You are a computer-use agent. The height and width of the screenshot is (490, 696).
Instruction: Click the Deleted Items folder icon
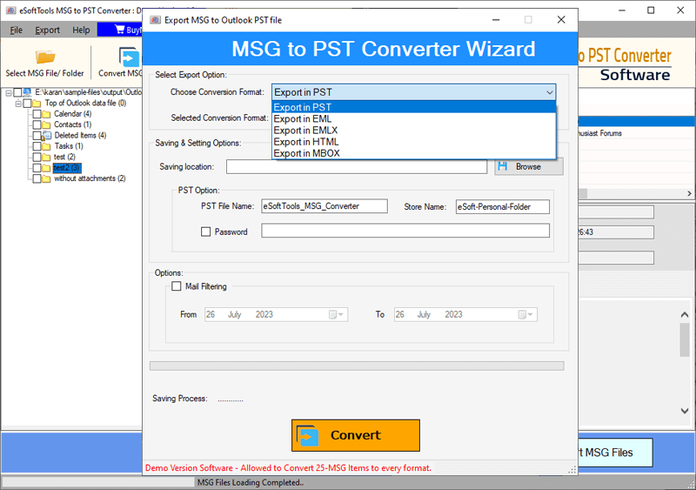pos(46,136)
